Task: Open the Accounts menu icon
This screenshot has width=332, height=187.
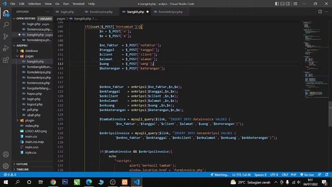Action: point(6,154)
